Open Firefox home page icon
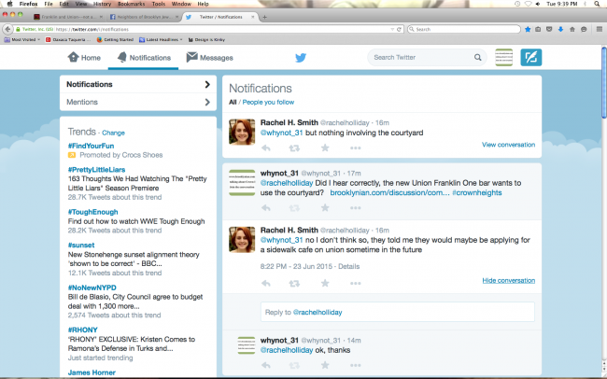Viewport: 607px width, 379px height. coord(572,29)
